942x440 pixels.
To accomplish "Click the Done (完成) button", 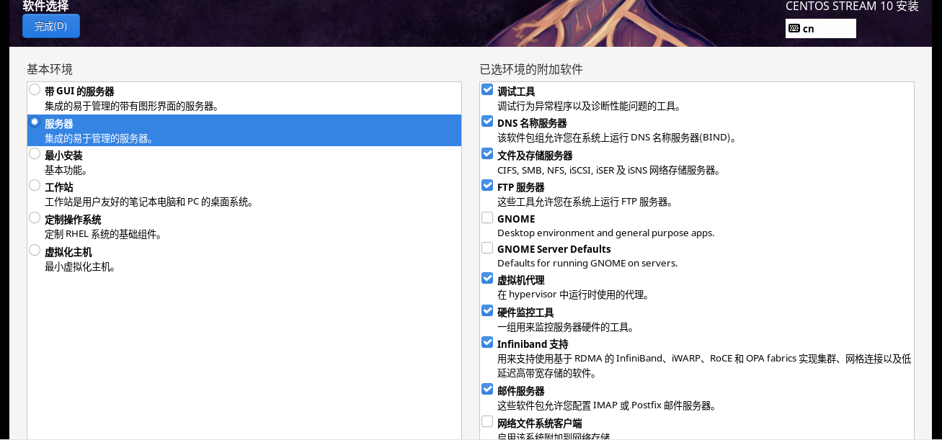I will [x=50, y=25].
